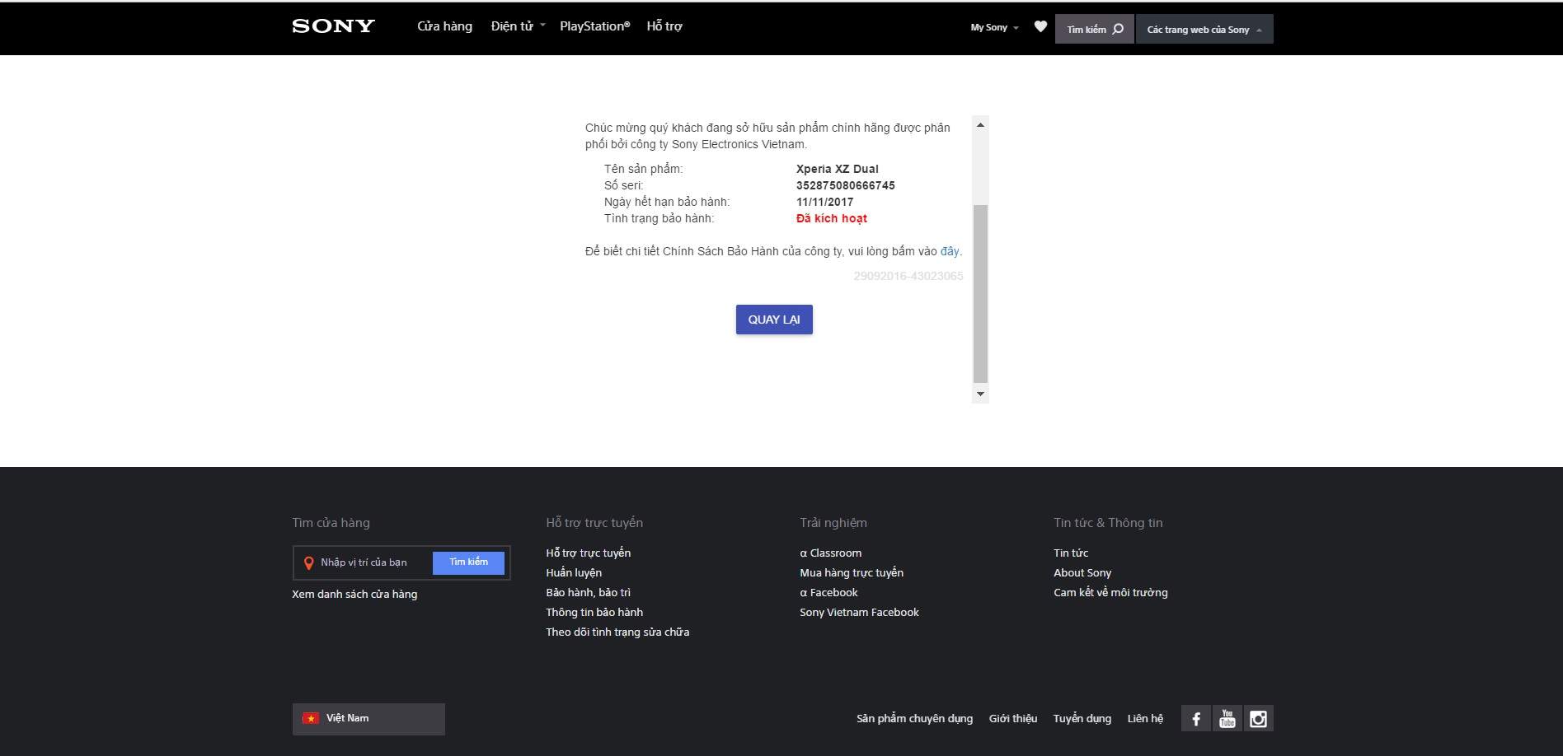Viewport: 1563px width, 756px height.
Task: Open Giới thiệu footer link
Action: [x=1013, y=718]
